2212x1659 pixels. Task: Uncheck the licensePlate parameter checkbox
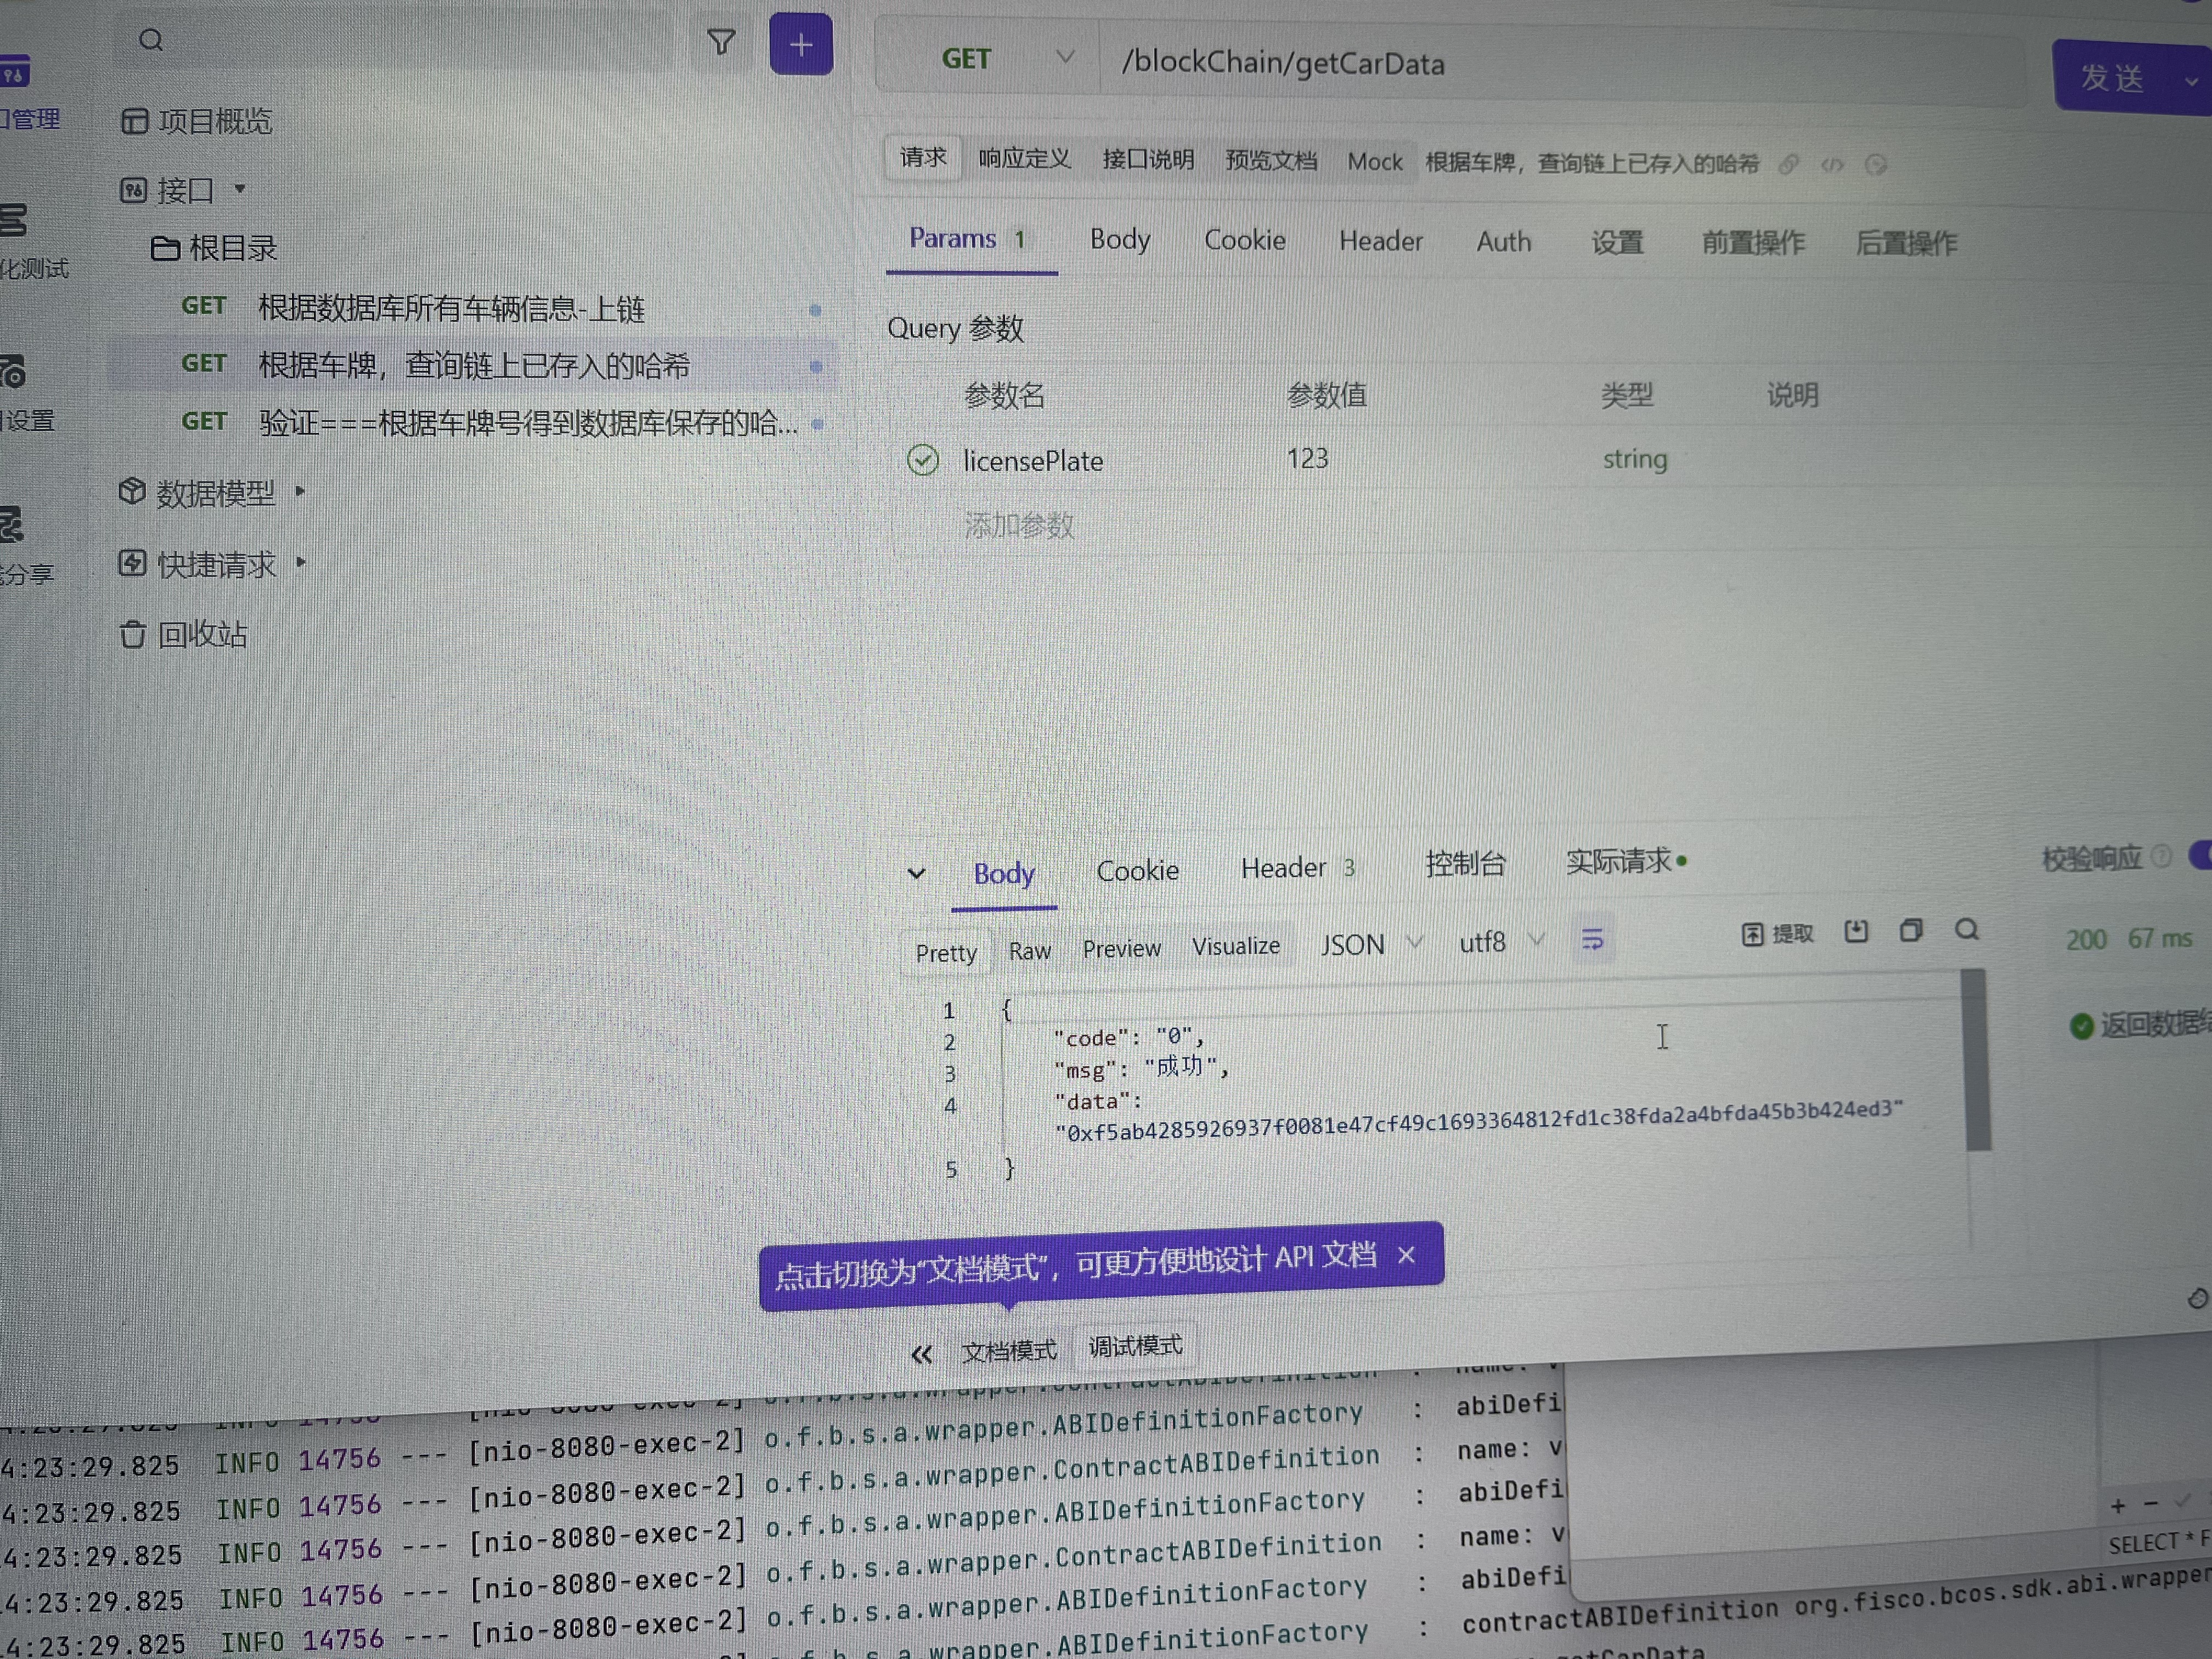tap(922, 460)
